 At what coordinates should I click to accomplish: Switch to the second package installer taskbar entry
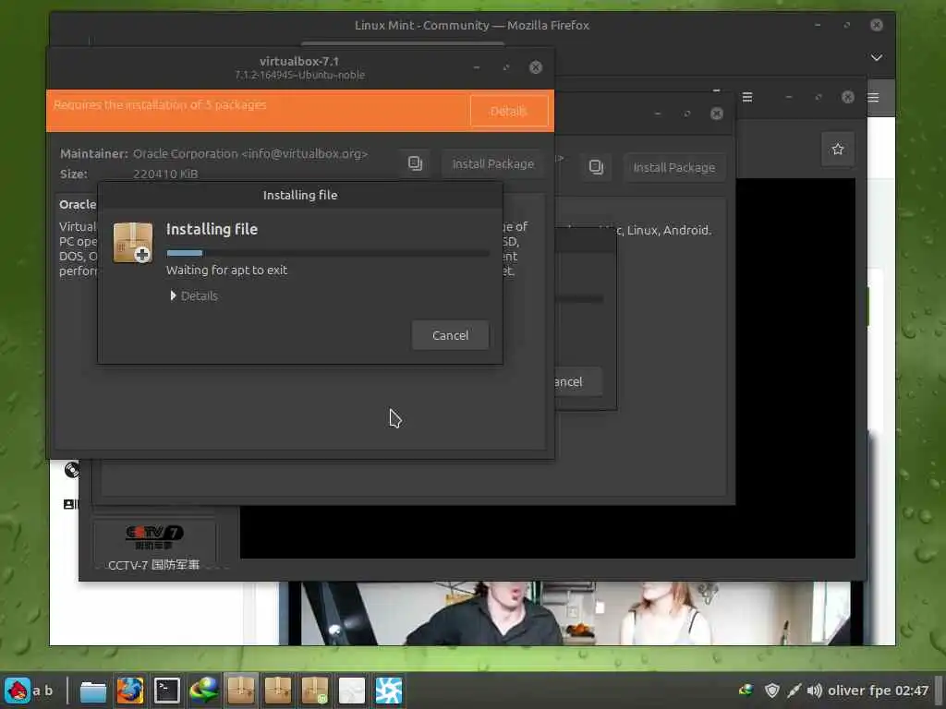(x=277, y=691)
